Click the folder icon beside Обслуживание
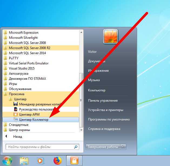The image size is (170, 166). pyautogui.click(x=5, y=89)
